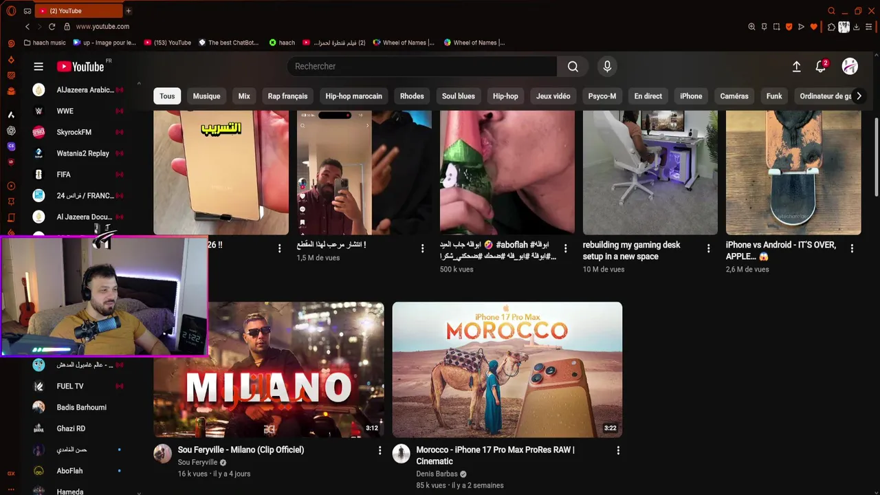Reload the page
Viewport: 880px width, 495px height.
pos(52,26)
